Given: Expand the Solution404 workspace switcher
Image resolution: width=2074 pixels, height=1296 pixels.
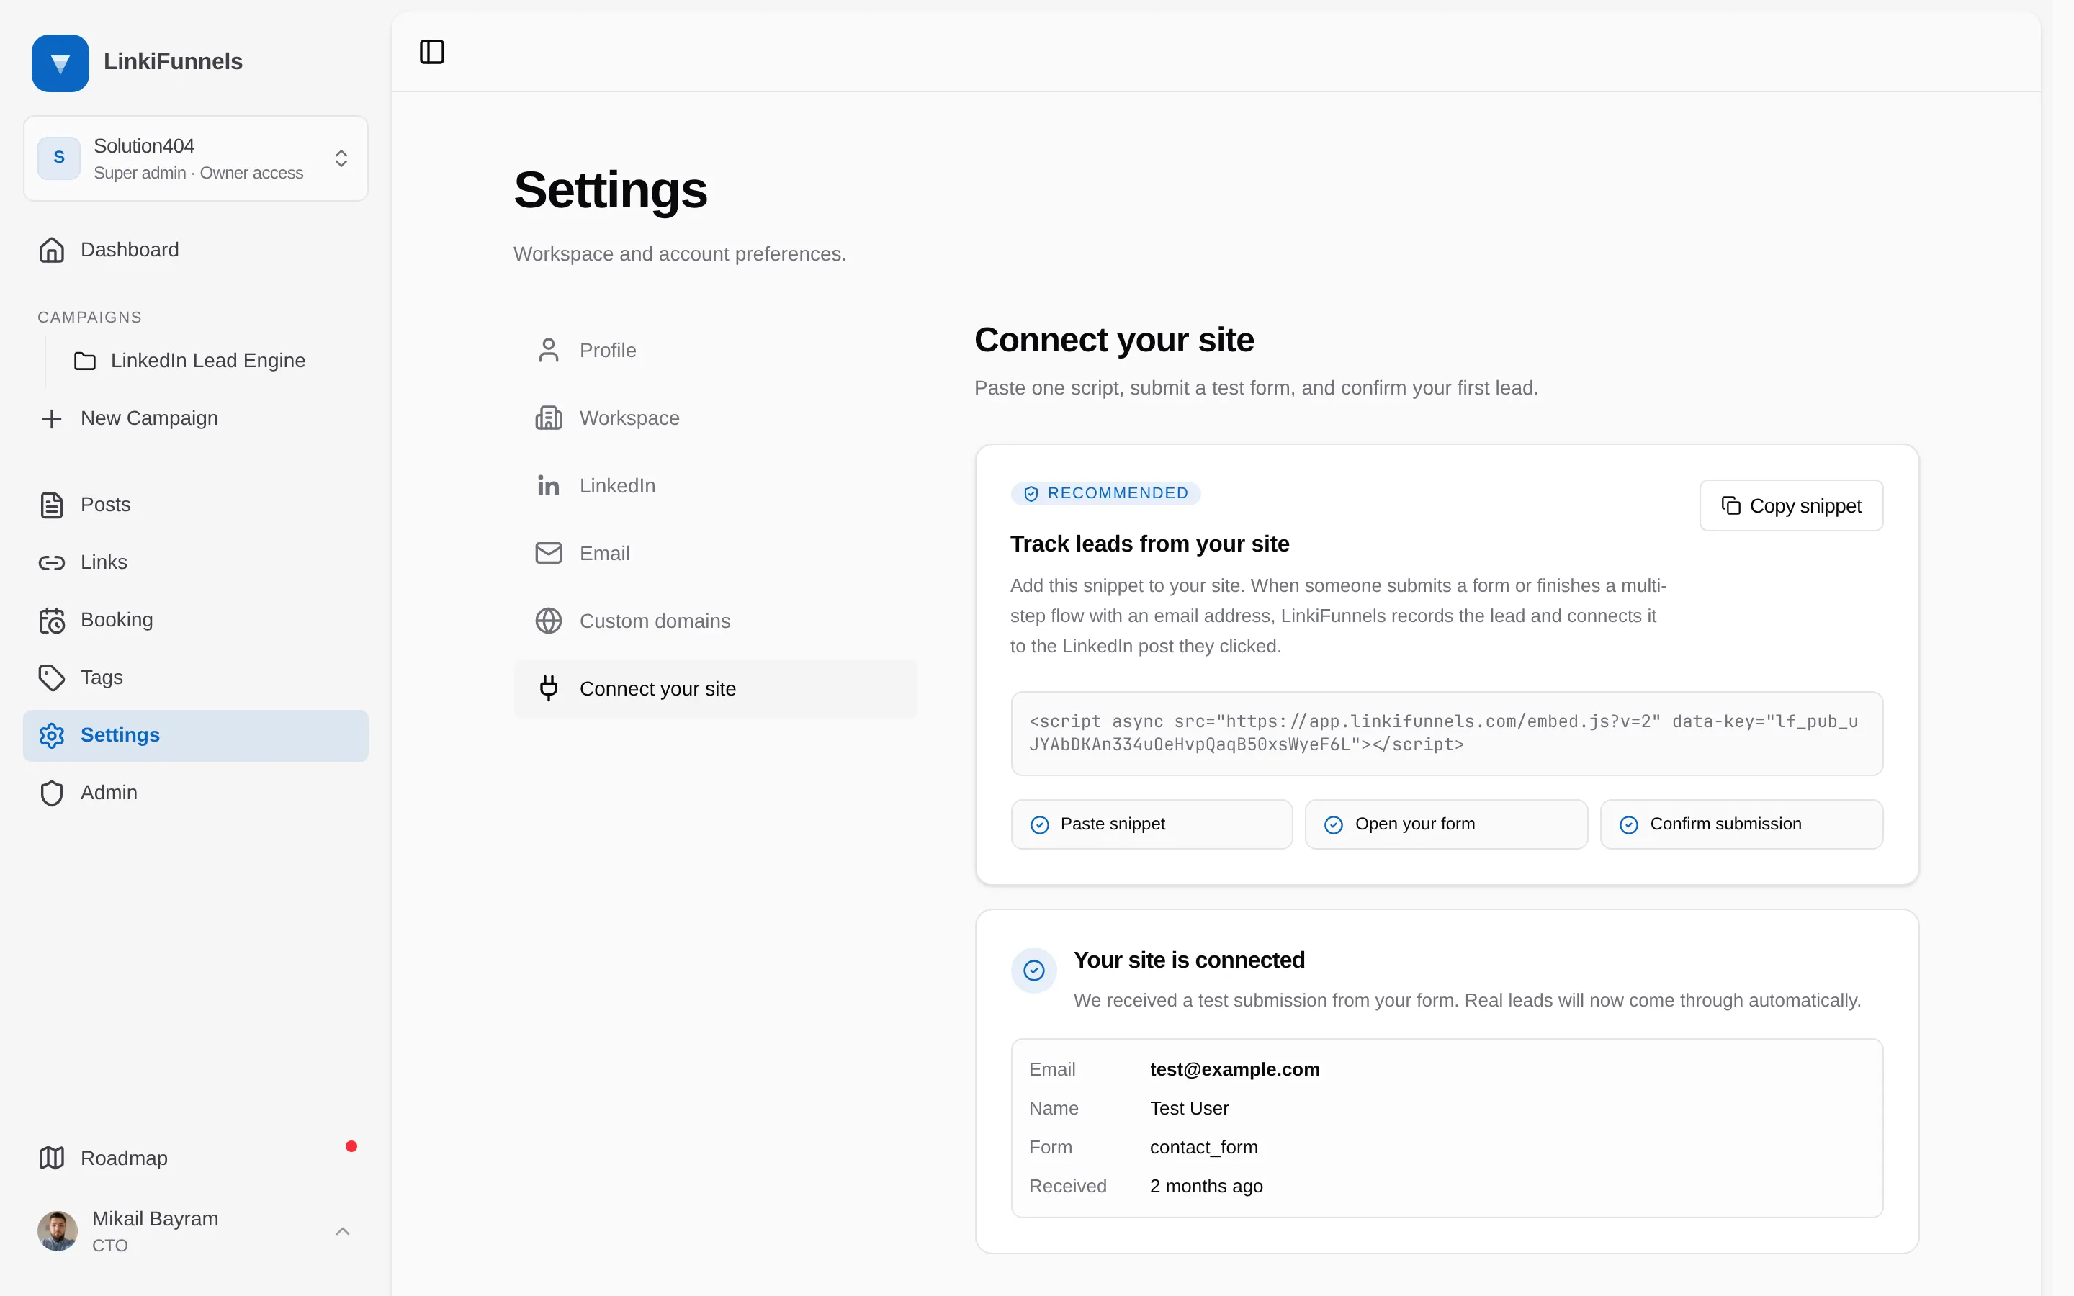Looking at the screenshot, I should pyautogui.click(x=195, y=158).
